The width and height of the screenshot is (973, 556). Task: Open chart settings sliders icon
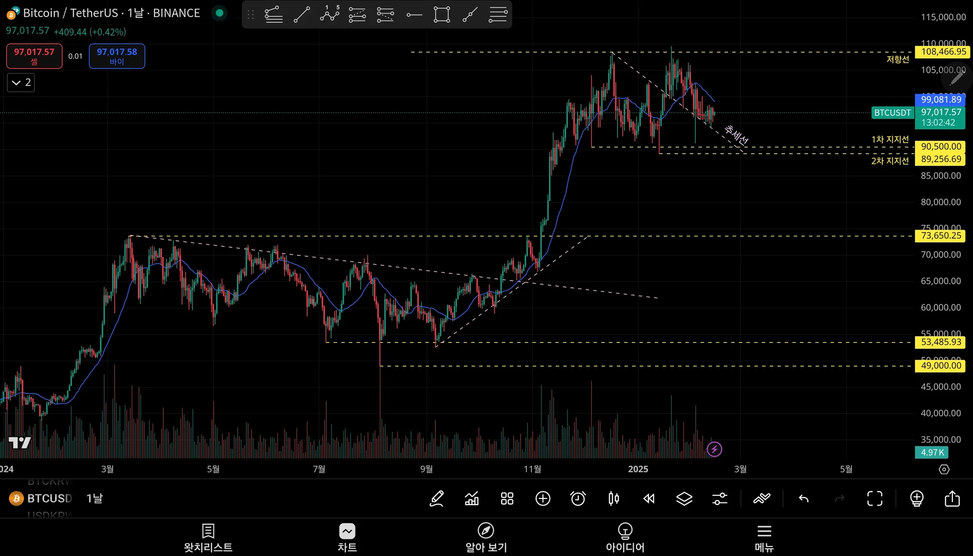(720, 498)
